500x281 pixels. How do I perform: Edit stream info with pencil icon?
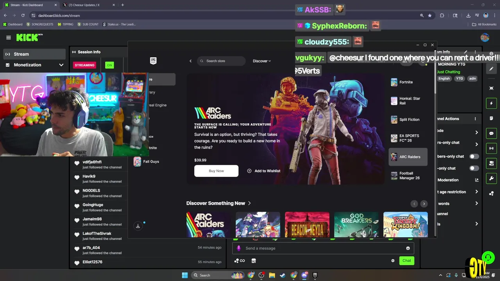point(465,52)
